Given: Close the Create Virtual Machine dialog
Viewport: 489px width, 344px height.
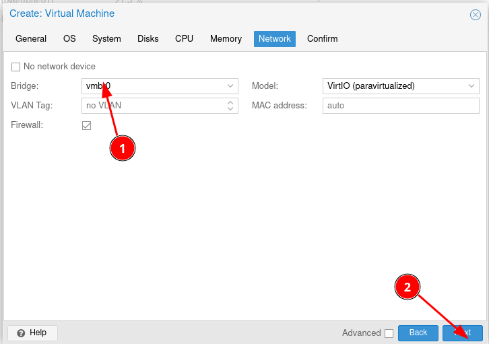Looking at the screenshot, I should pos(475,14).
